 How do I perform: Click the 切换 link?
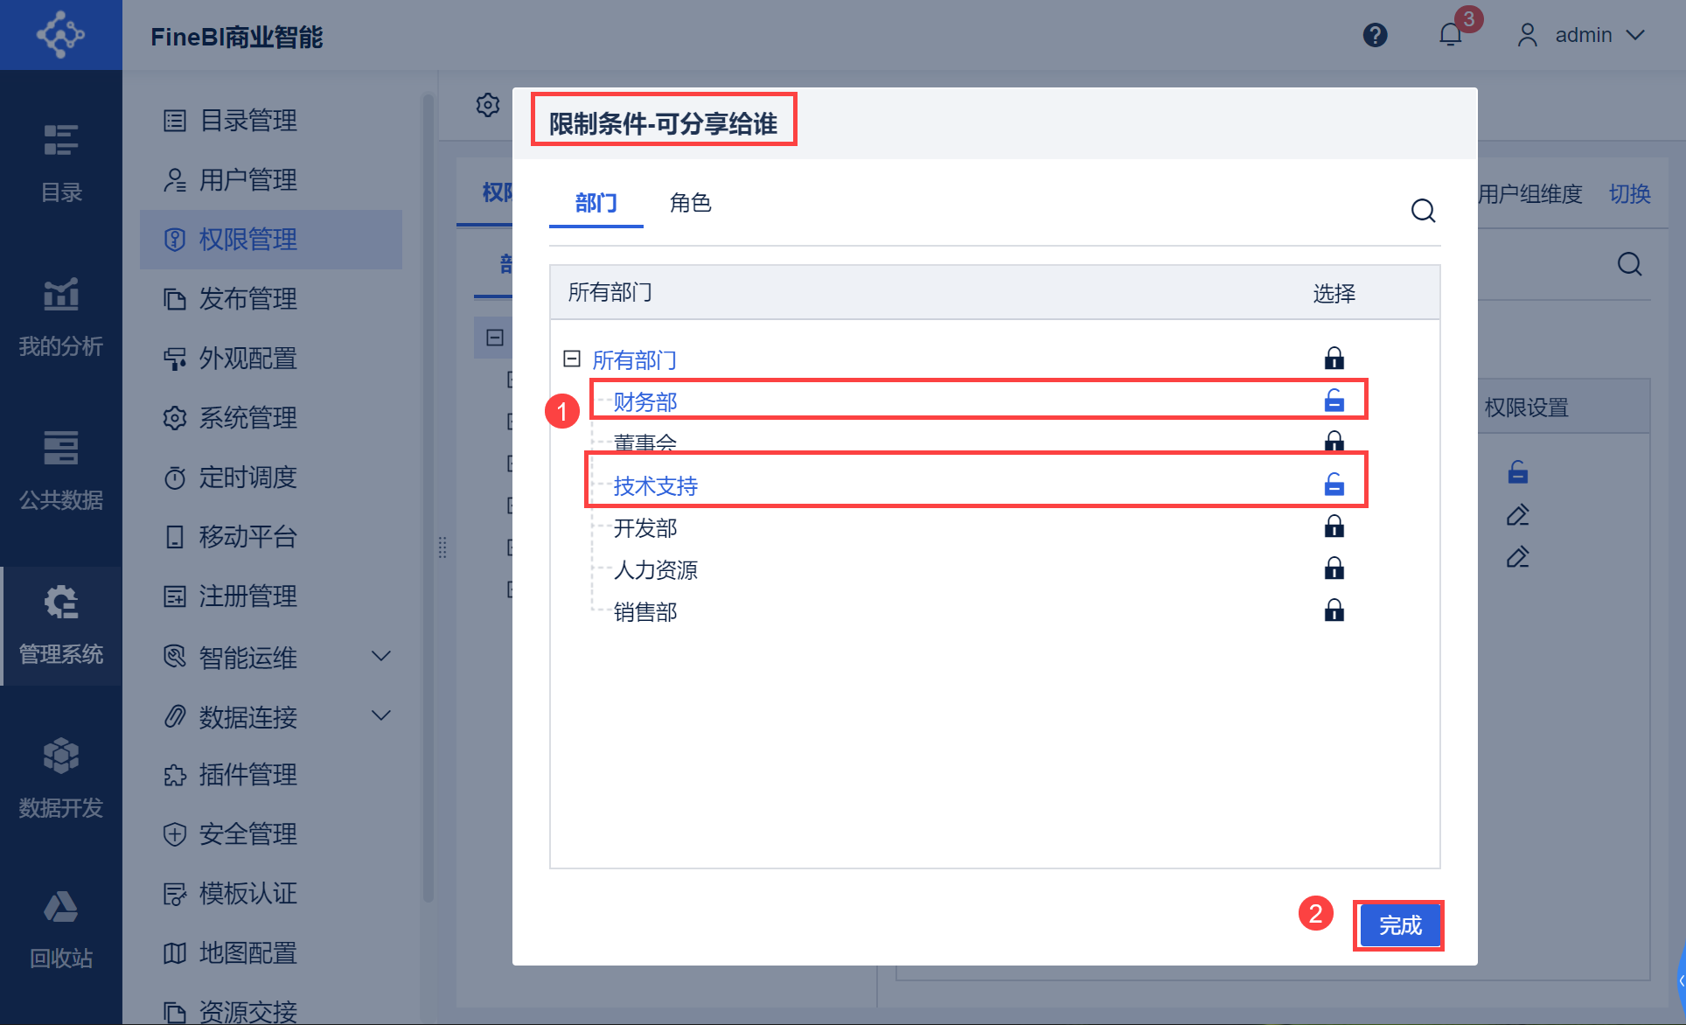pos(1629,194)
